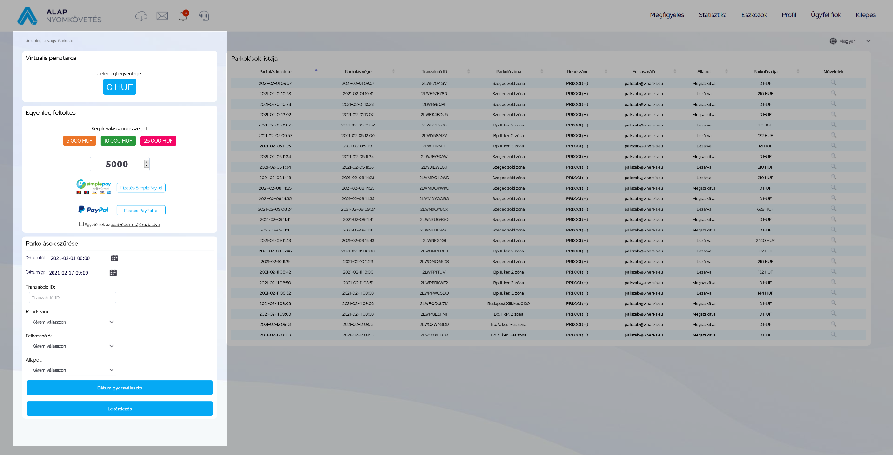Open calendar picker for Dátumtól field
Screen dimensions: 893x455
click(x=115, y=258)
